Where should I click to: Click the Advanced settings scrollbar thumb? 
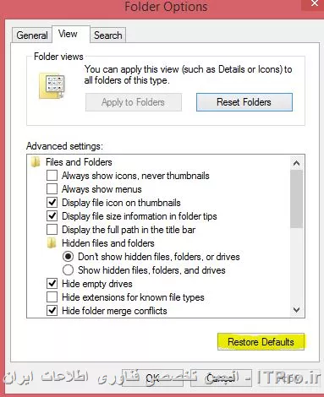[x=296, y=198]
